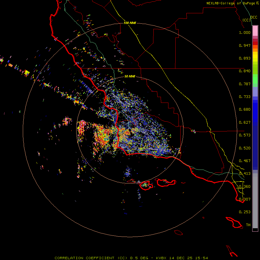Click the 0.680 scale value
This screenshot has height=260, width=260.
coord(245,109)
